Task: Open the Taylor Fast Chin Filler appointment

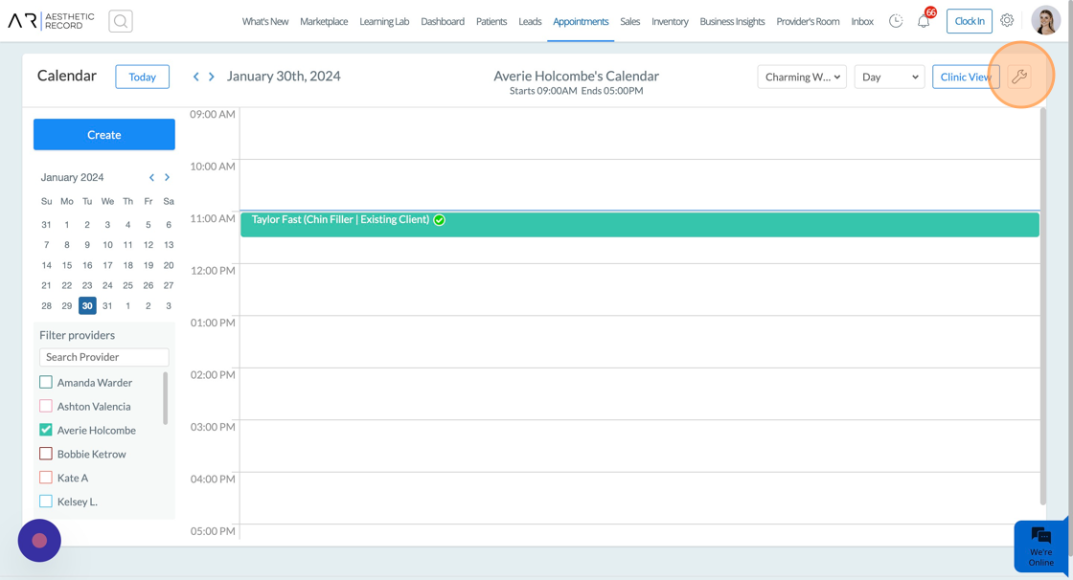Action: pos(640,225)
